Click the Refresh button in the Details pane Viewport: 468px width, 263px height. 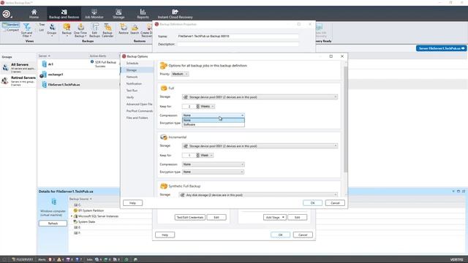coord(53,224)
